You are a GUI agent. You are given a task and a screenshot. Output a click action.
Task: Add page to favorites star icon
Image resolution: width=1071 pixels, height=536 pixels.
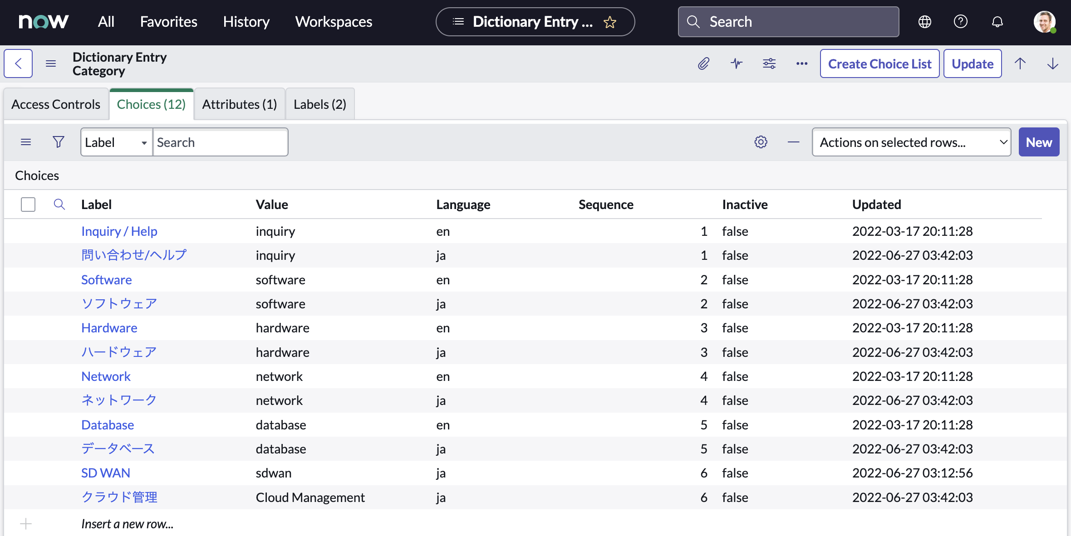[x=610, y=22]
